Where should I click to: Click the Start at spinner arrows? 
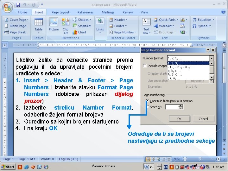[180, 107]
